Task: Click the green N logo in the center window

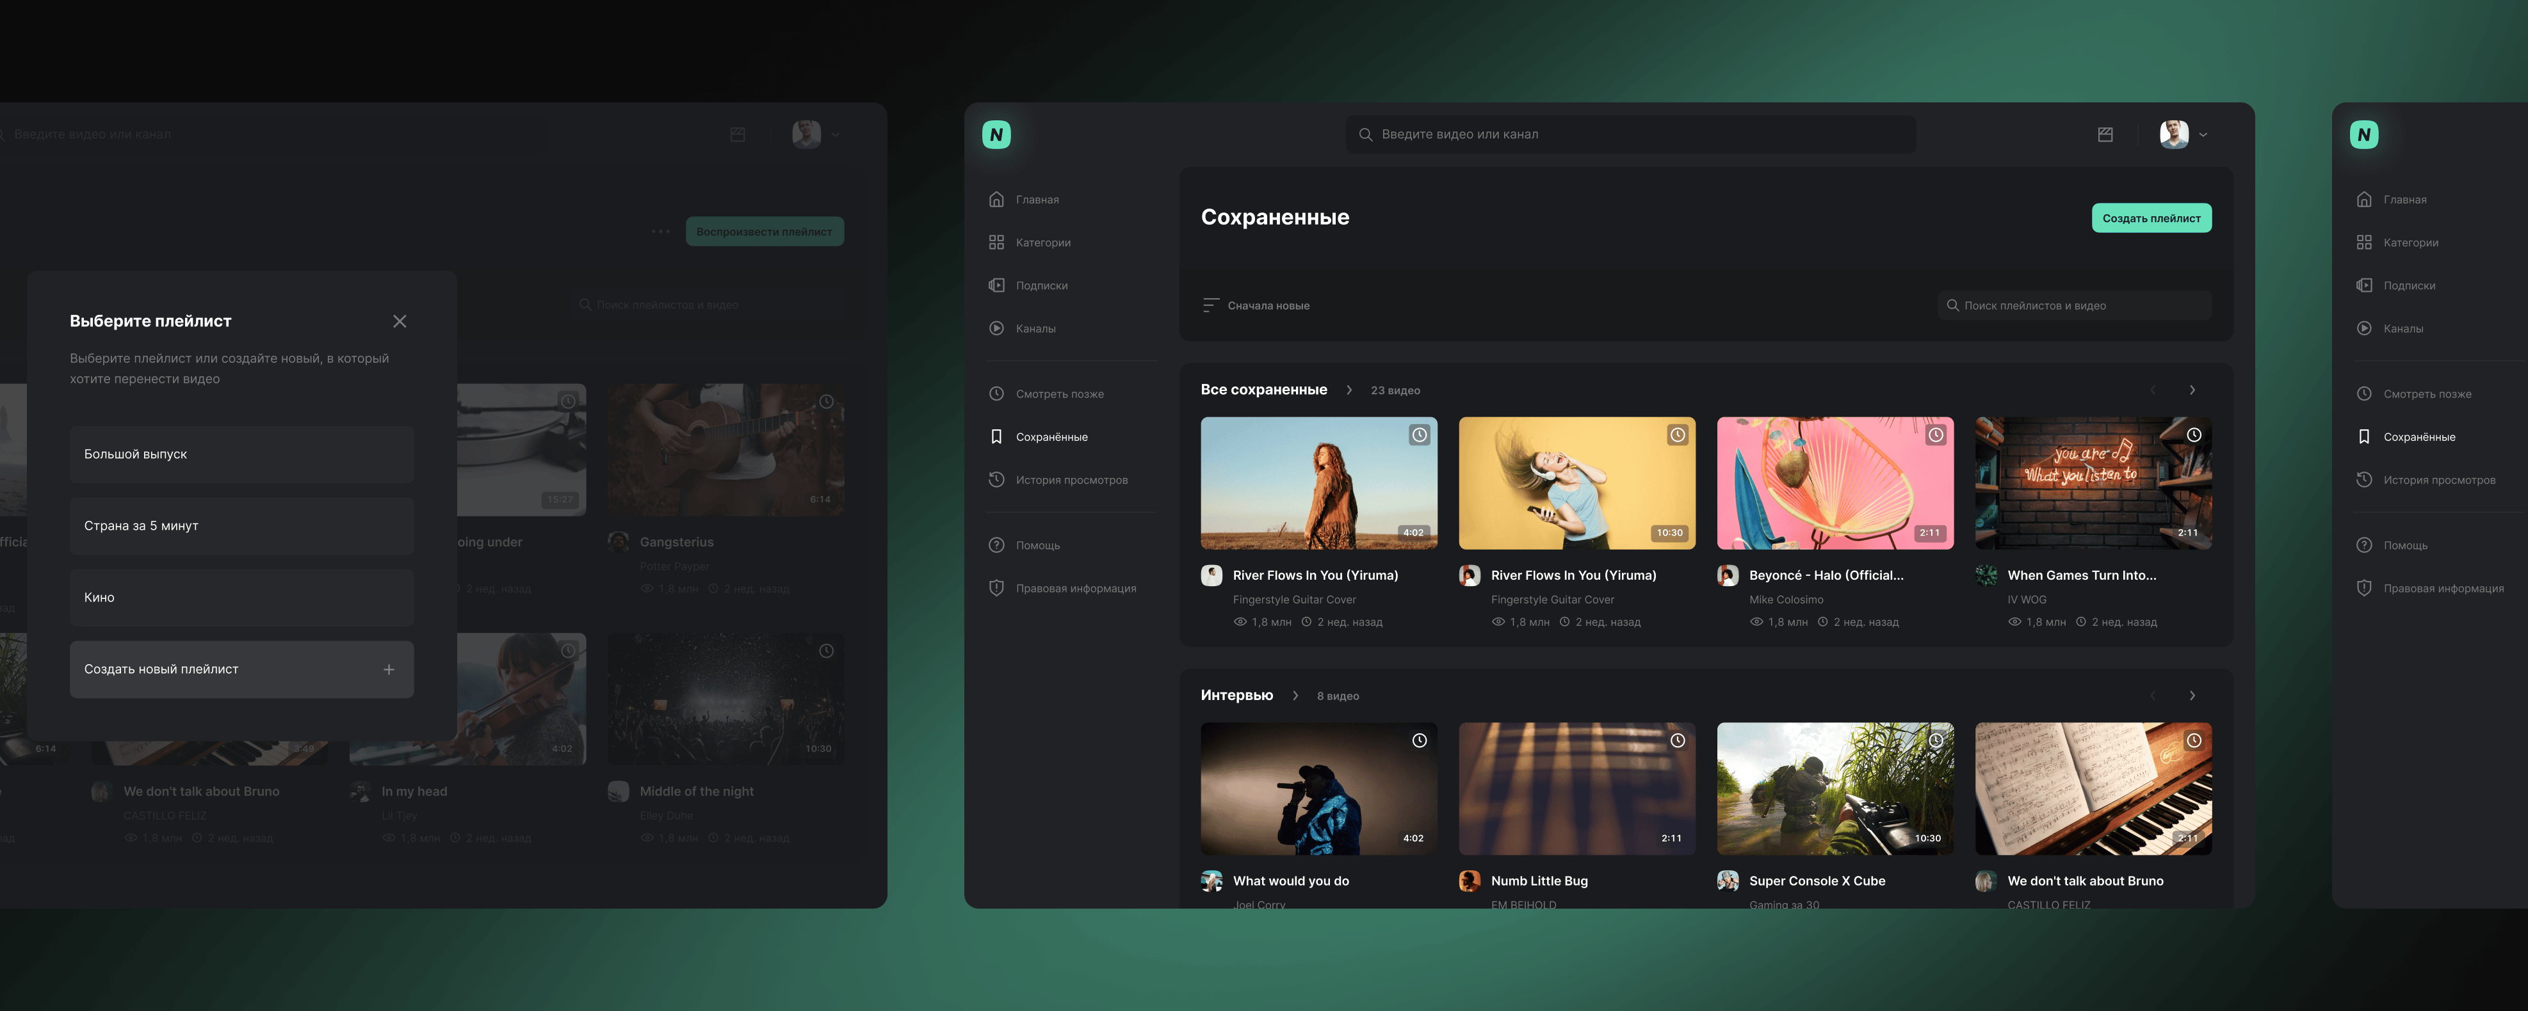Action: click(996, 134)
